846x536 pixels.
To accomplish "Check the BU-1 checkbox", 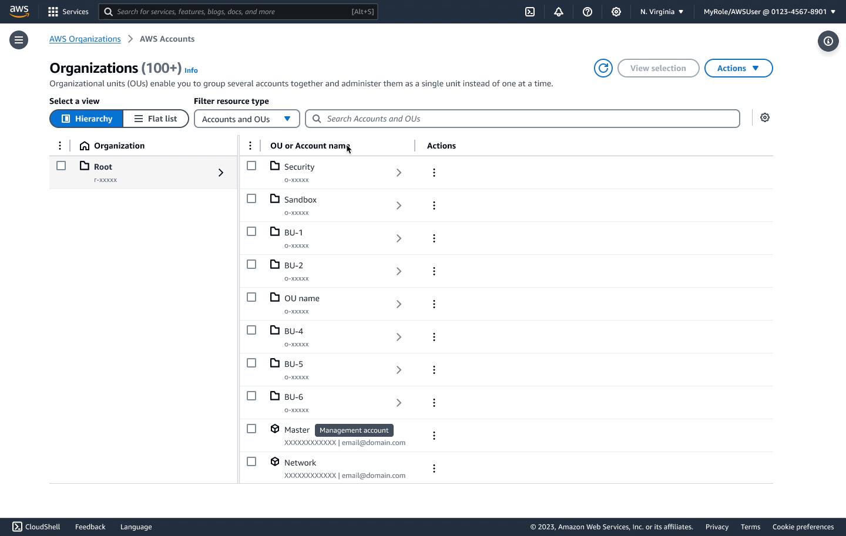I will [251, 231].
